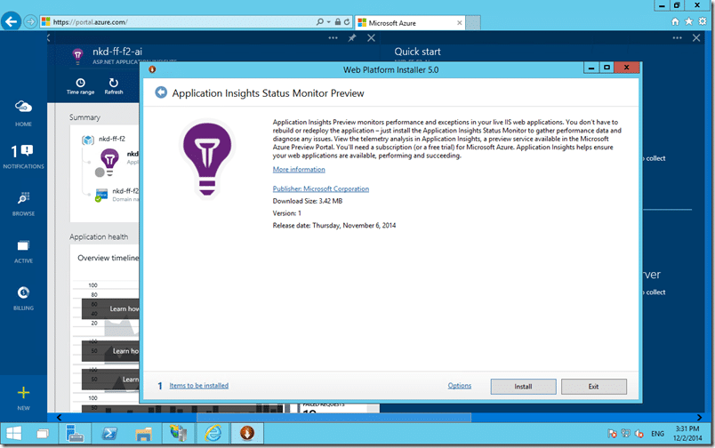Click the horizontal scrollbar thumb in portal
Viewport: 715px width, 448px height.
[333, 417]
